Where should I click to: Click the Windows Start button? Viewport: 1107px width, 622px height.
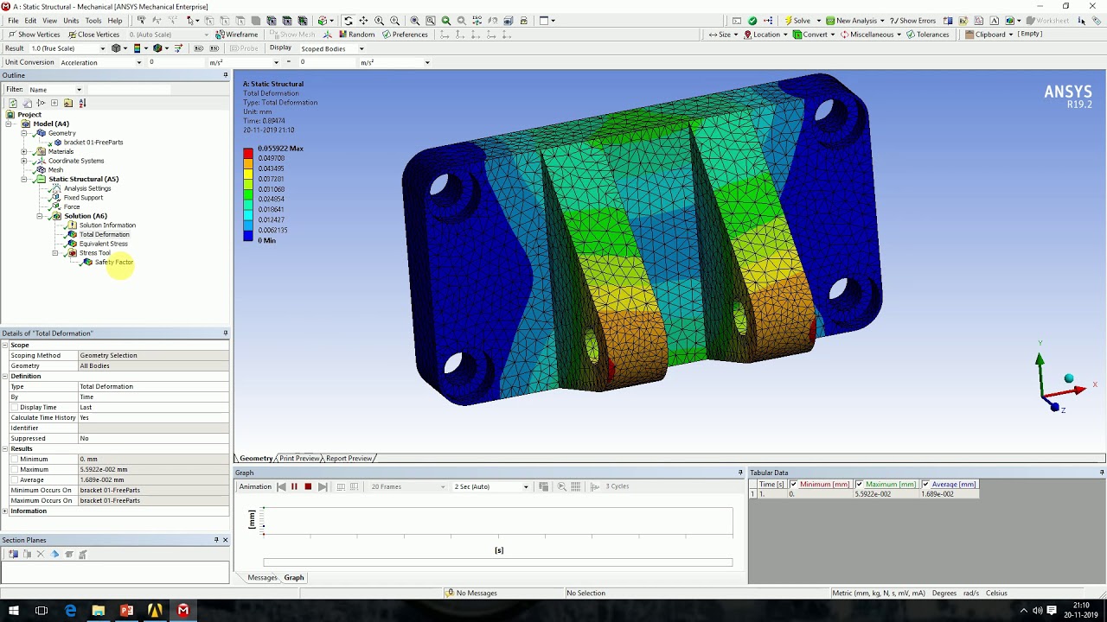tap(14, 611)
